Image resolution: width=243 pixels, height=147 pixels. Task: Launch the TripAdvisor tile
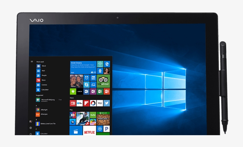click(x=103, y=81)
